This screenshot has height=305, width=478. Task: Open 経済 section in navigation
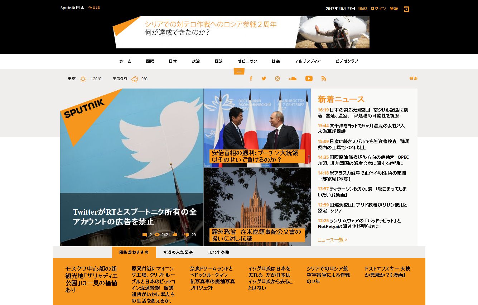coord(219,61)
